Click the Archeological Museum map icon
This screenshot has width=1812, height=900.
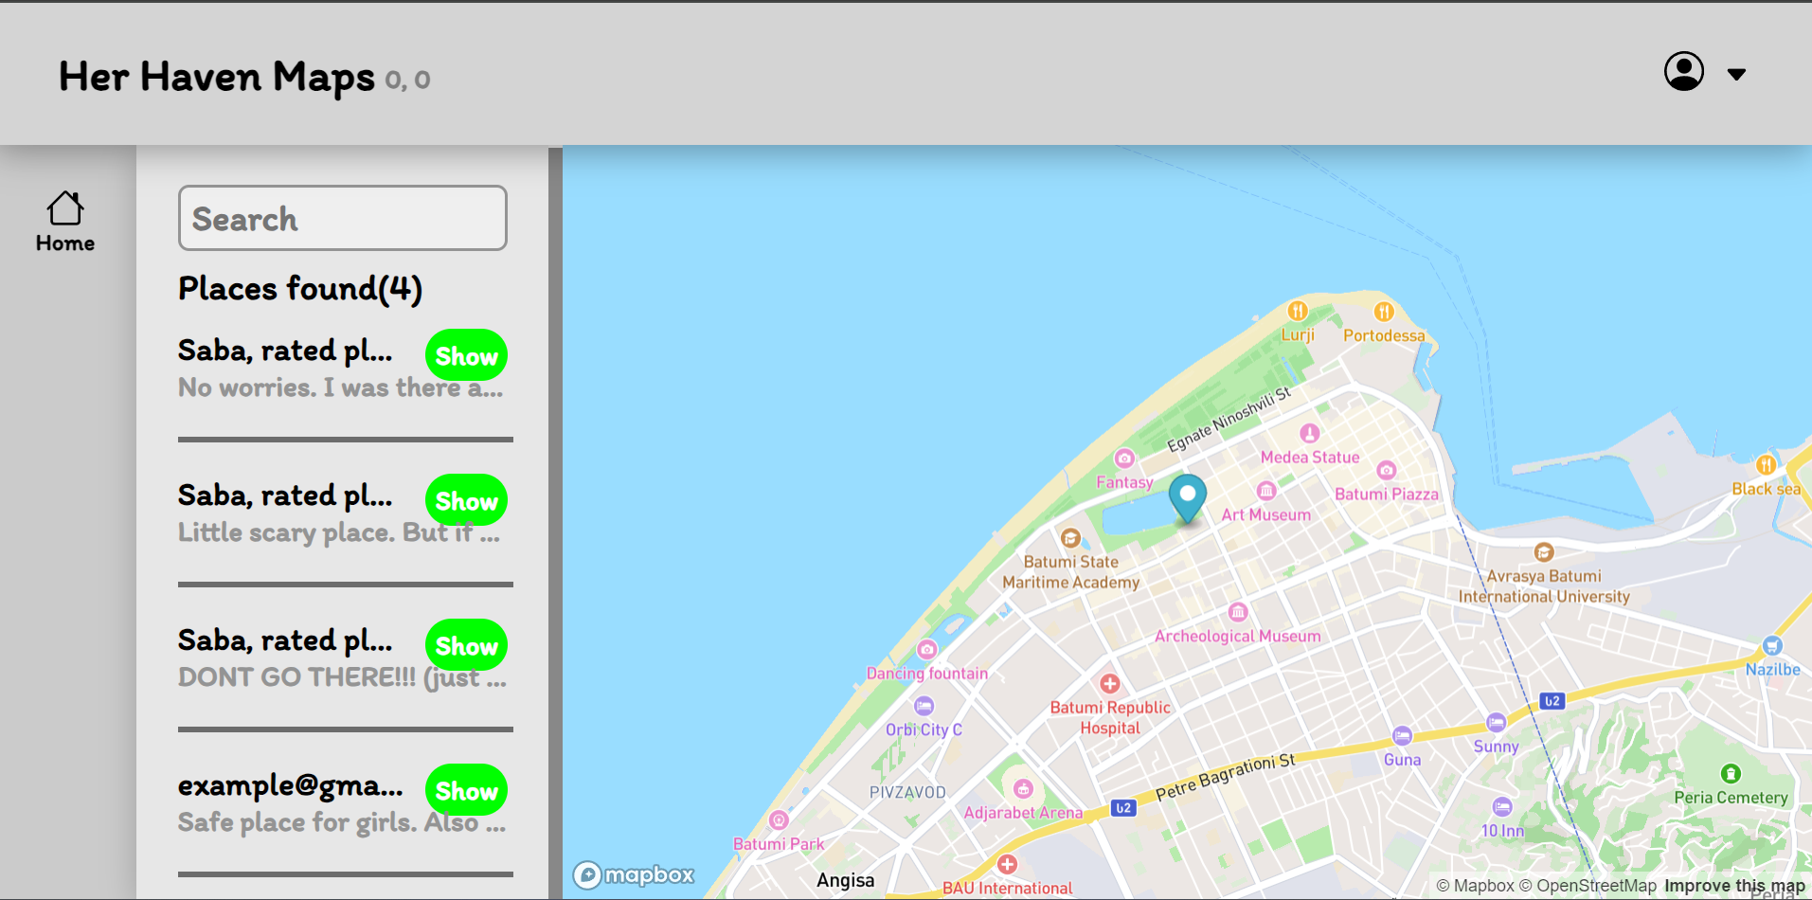click(1237, 612)
